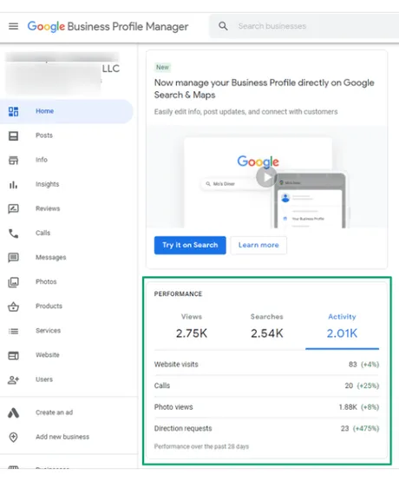Open Website menu item

[x=48, y=355]
